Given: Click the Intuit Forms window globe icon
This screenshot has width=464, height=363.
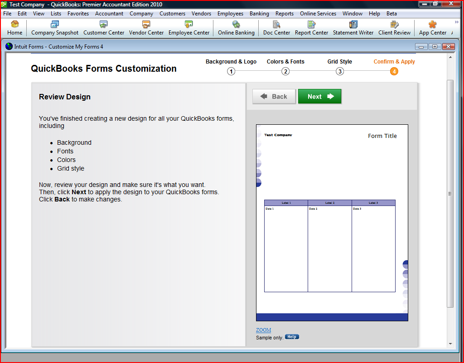Looking at the screenshot, I should pos(9,46).
